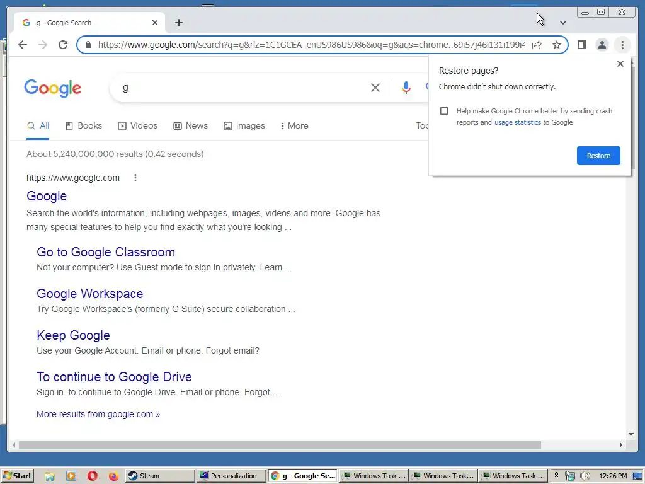Click More results from google.com
This screenshot has height=484, width=645.
[x=98, y=414]
